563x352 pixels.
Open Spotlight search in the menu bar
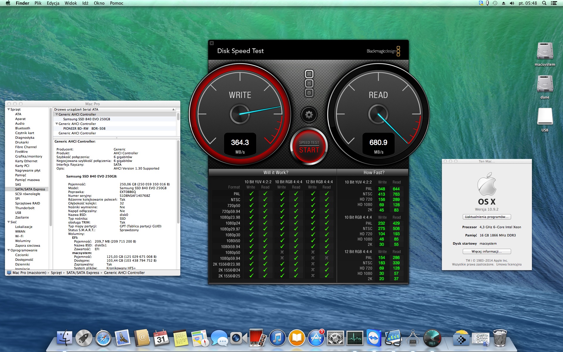544,3
